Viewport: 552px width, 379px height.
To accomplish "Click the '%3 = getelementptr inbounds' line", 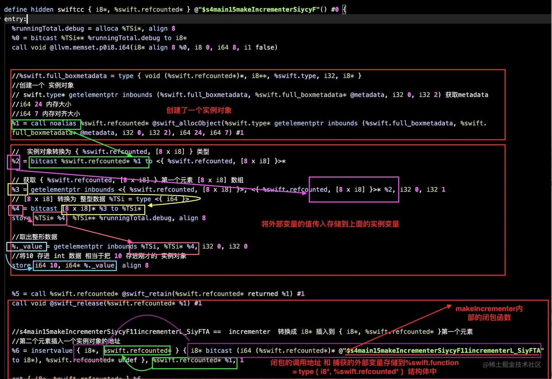I will [x=229, y=189].
